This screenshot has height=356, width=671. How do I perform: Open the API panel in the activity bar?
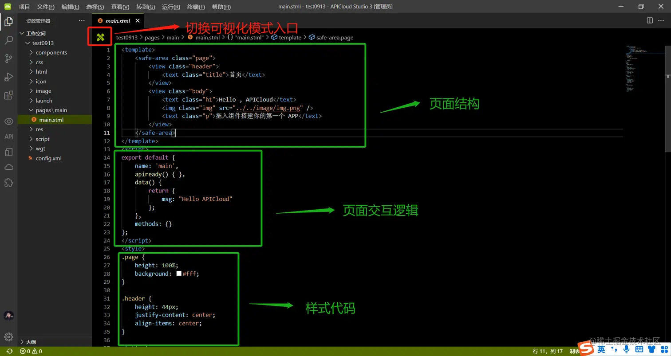point(8,137)
